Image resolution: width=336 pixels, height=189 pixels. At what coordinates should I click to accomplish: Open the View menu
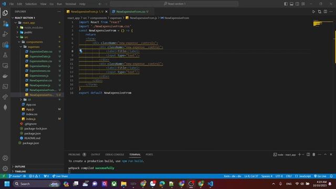(43, 4)
